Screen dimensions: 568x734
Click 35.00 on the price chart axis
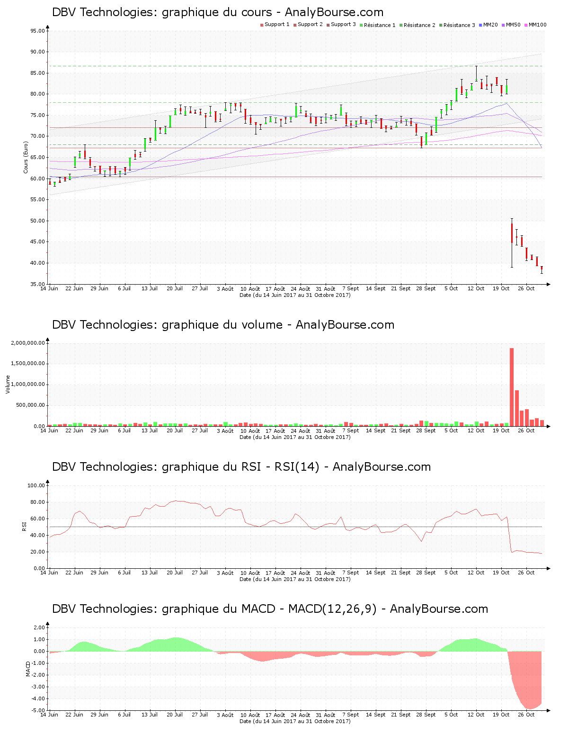[x=37, y=285]
